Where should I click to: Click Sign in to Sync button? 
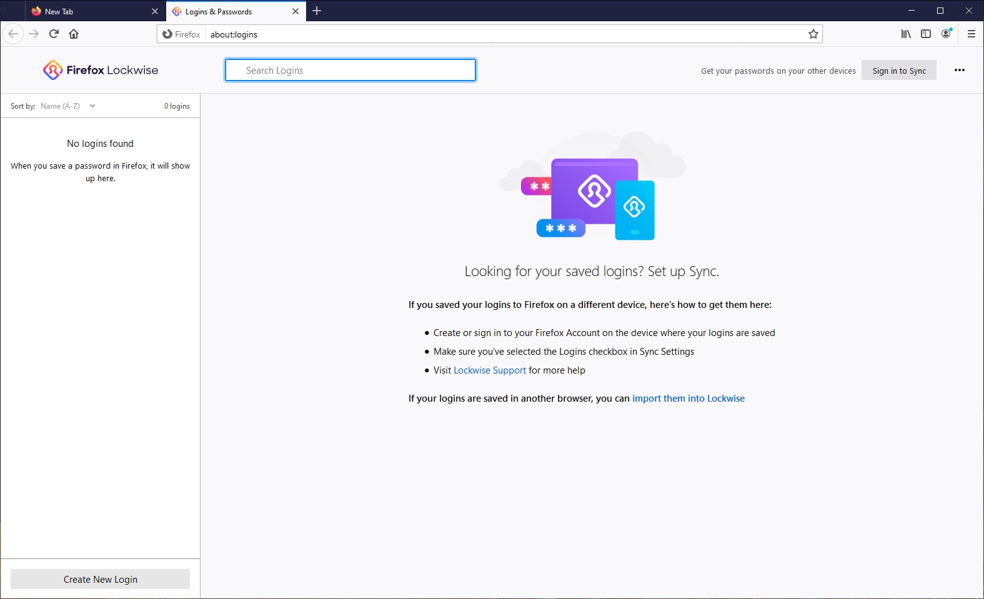(x=899, y=71)
